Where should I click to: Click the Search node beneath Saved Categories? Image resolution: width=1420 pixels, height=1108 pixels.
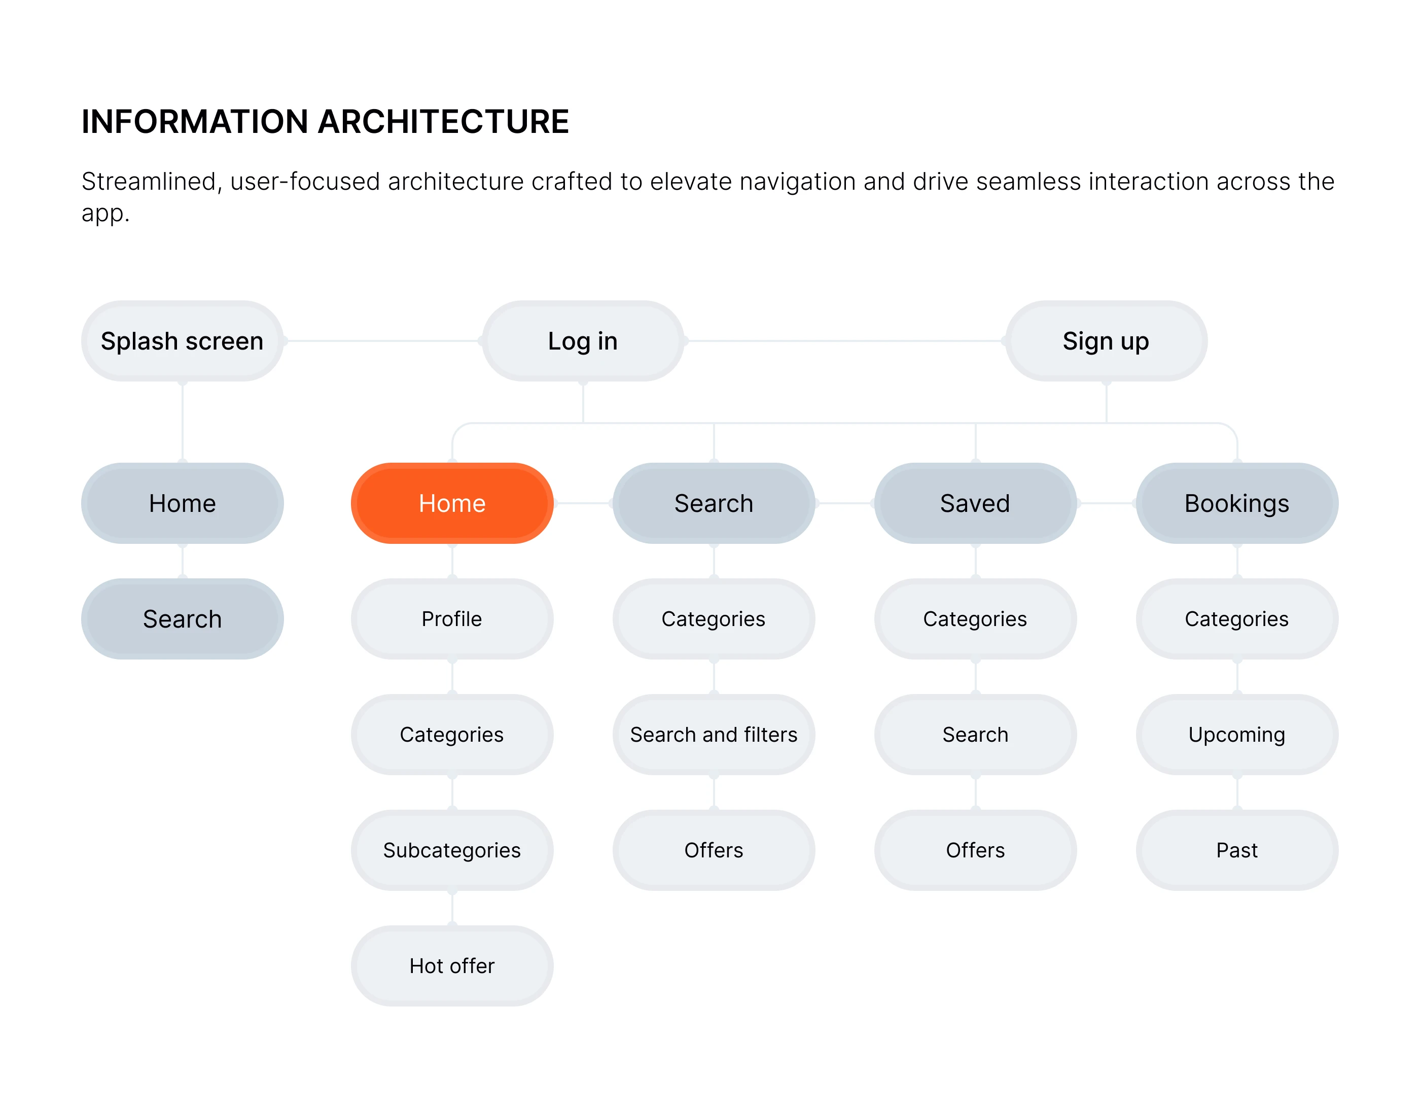975,734
